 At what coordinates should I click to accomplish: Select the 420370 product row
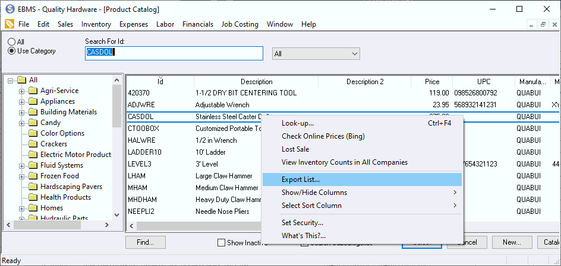[343, 93]
